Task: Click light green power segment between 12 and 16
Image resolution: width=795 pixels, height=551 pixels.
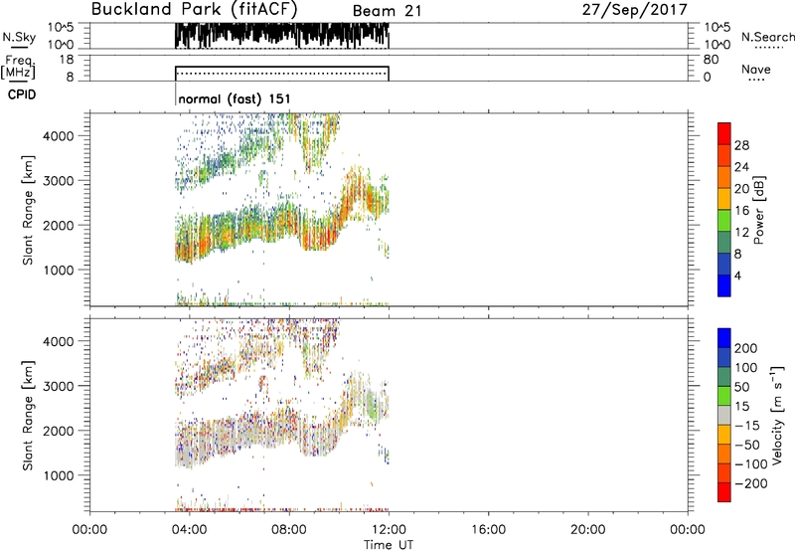Action: (x=724, y=221)
